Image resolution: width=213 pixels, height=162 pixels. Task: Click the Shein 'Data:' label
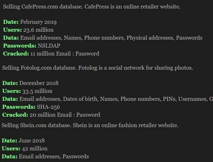tap(9, 157)
